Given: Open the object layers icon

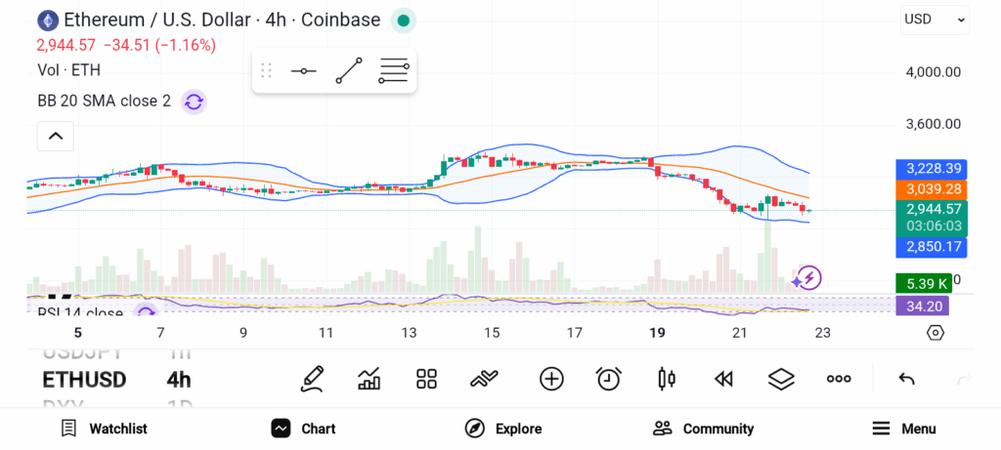Looking at the screenshot, I should point(780,379).
